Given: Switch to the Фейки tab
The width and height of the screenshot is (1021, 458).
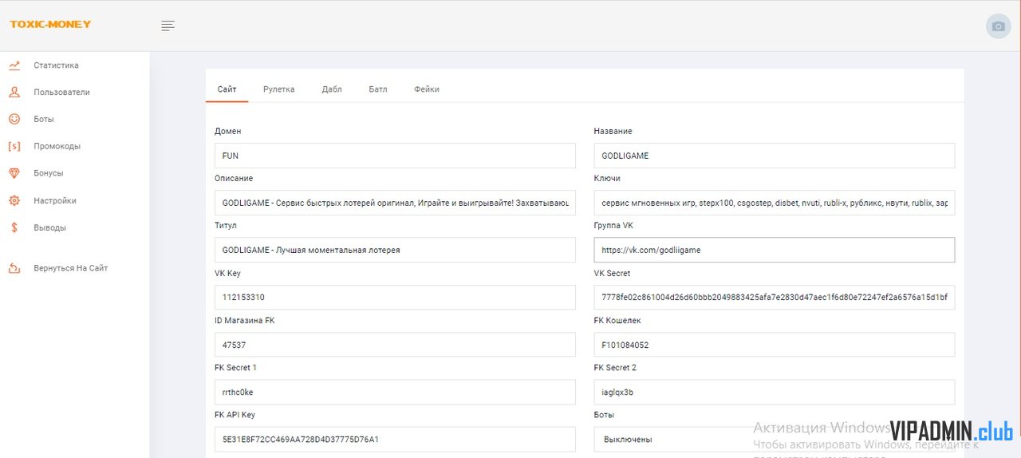Looking at the screenshot, I should 427,89.
